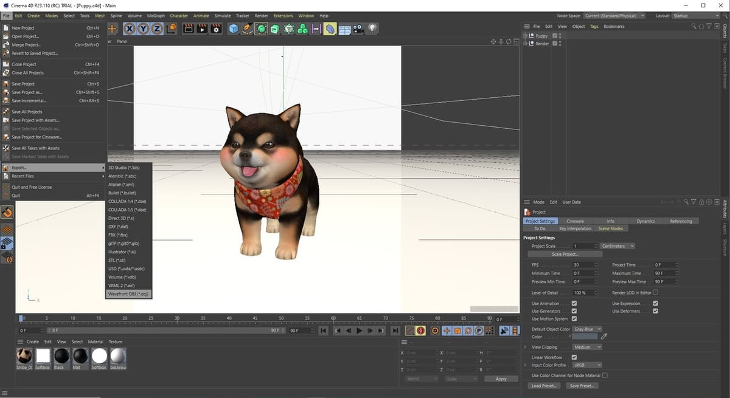Enable Render LOD in Editor
Image resolution: width=730 pixels, height=398 pixels.
655,292
